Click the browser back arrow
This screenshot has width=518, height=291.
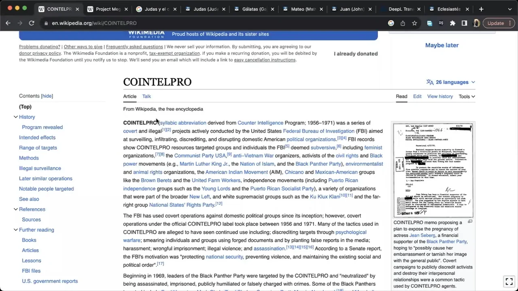(8, 23)
